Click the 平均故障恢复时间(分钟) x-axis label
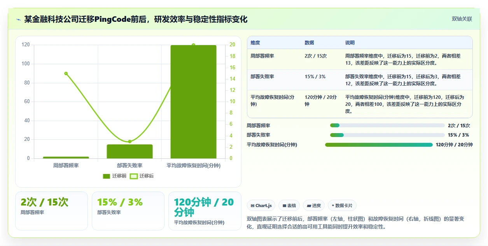This screenshot has height=246, width=488. tap(193, 165)
